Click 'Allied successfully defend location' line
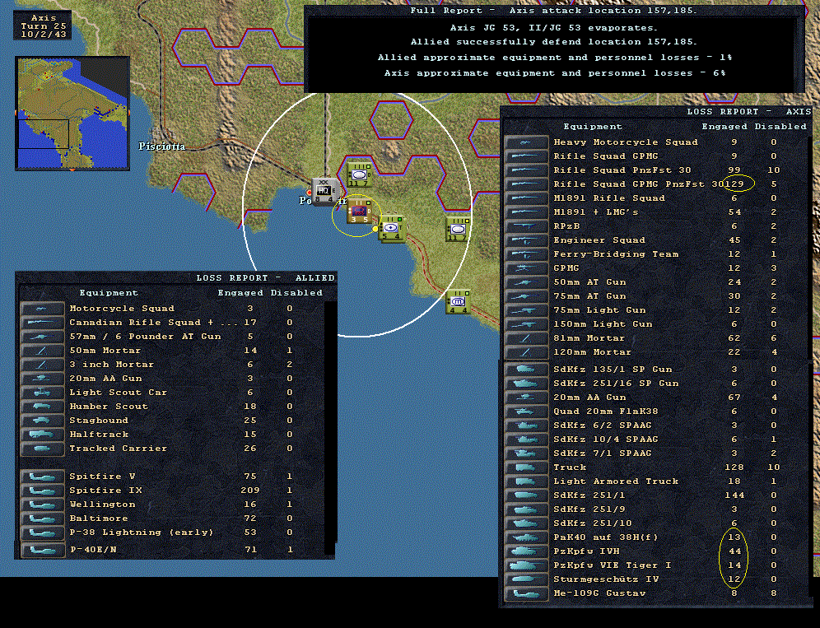Image resolution: width=820 pixels, height=628 pixels. (554, 42)
